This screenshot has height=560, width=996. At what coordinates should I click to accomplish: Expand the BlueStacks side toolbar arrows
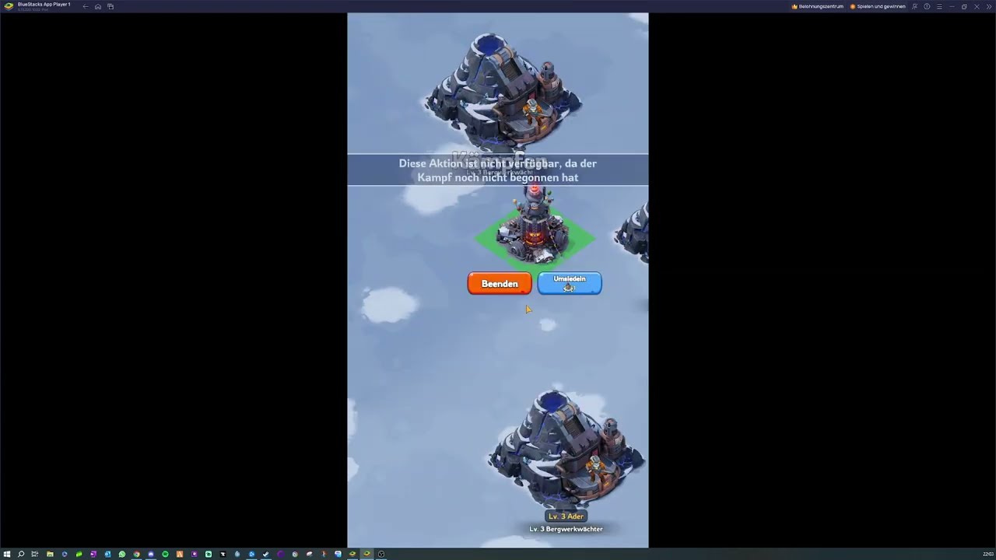coord(989,6)
